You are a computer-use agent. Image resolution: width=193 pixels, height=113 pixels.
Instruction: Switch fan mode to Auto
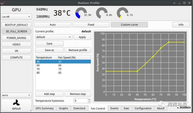[x=53, y=25]
